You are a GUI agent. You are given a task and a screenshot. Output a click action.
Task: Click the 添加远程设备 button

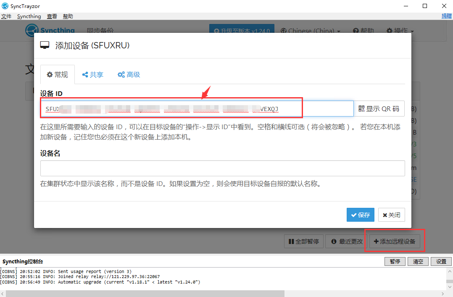coord(394,241)
